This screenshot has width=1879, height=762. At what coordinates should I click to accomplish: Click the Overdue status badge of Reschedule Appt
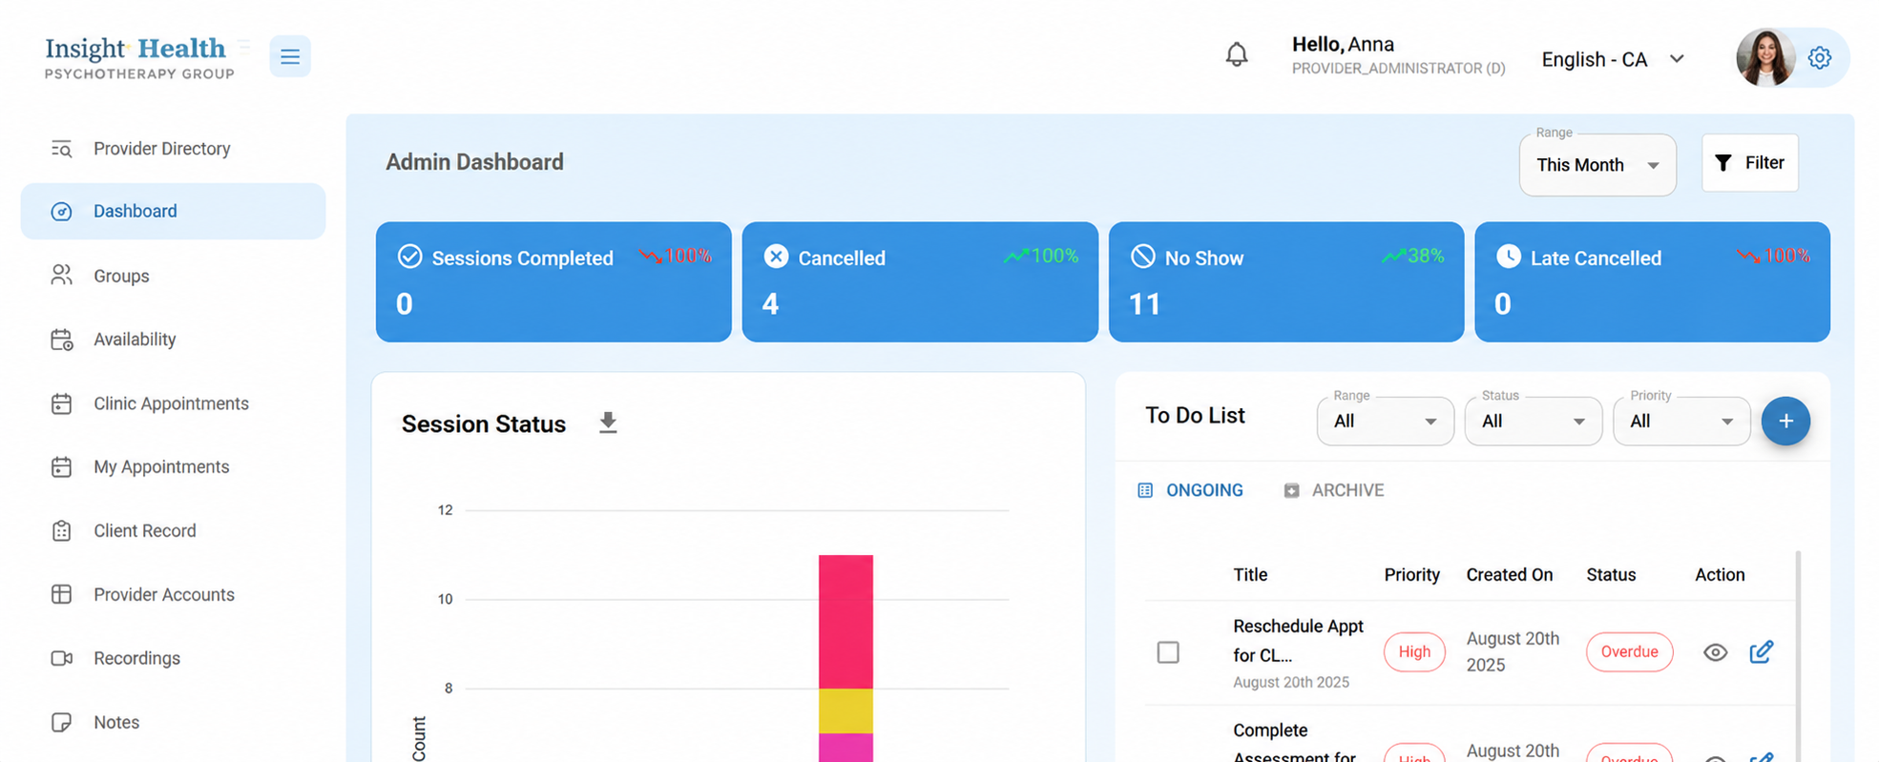coord(1629,652)
